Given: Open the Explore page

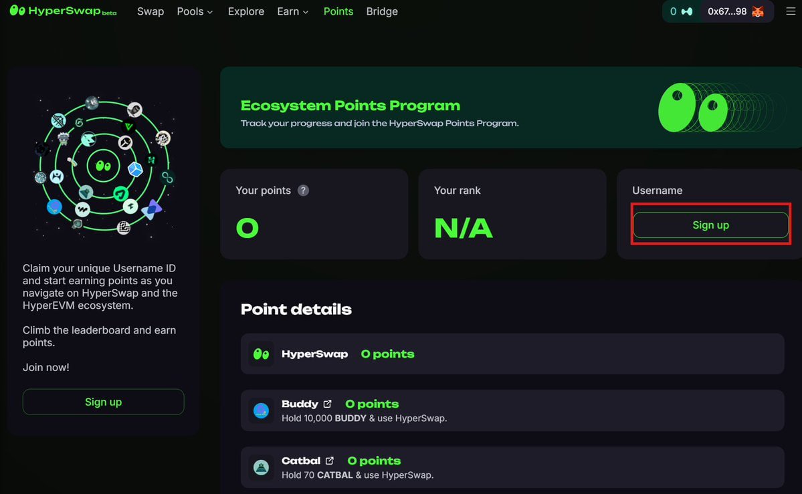Looking at the screenshot, I should click(246, 11).
